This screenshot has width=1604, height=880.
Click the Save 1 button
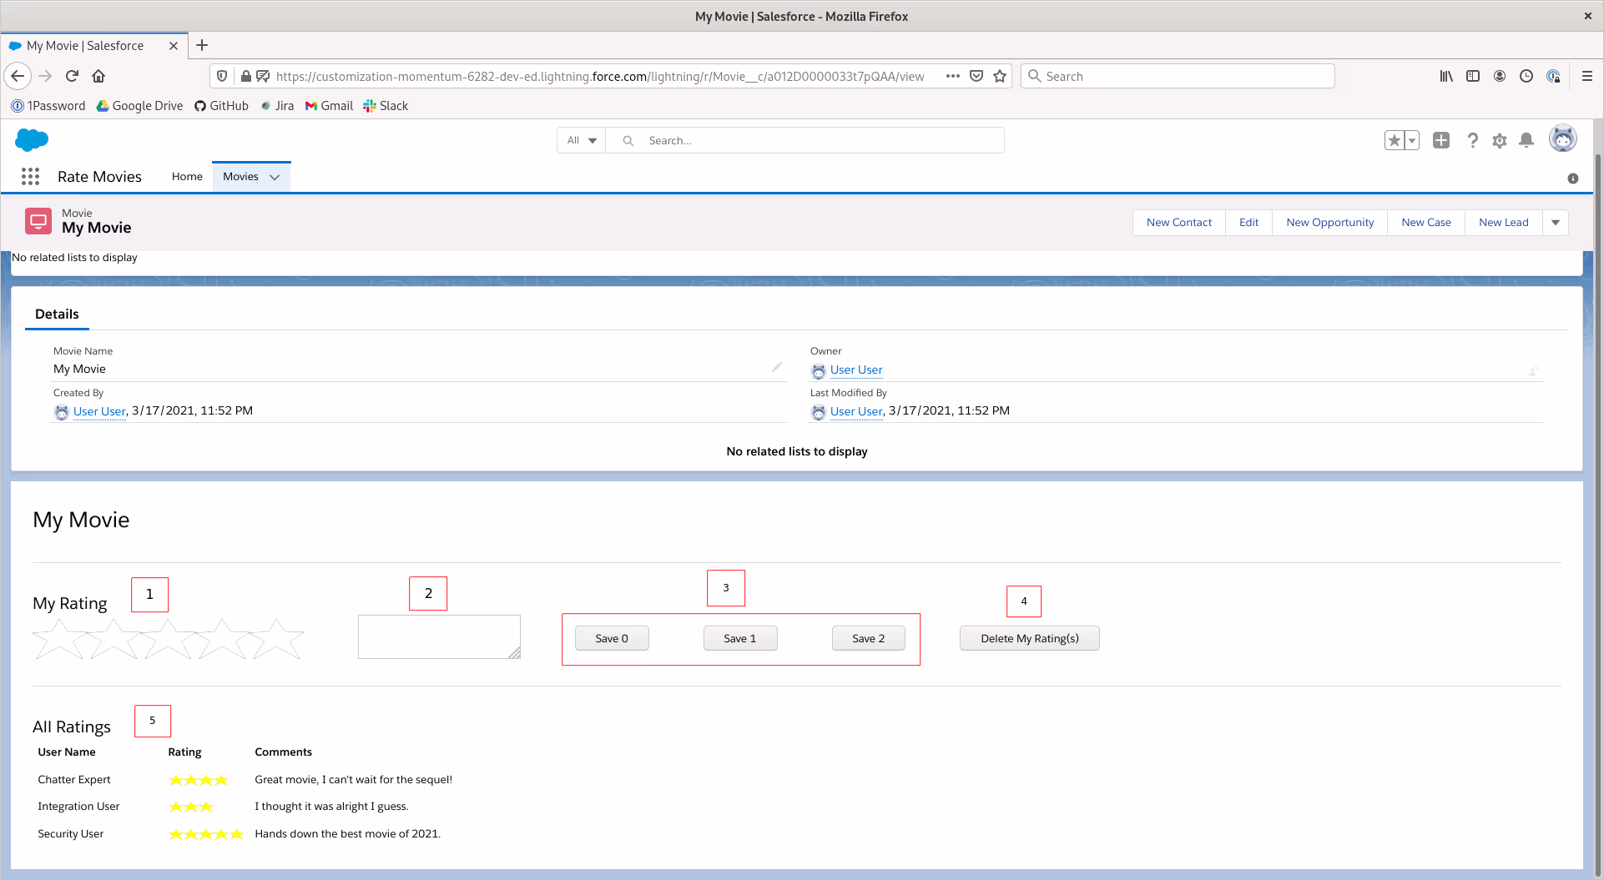pyautogui.click(x=740, y=638)
